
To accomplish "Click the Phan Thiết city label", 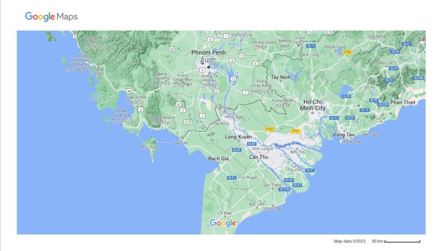I will click(x=403, y=102).
